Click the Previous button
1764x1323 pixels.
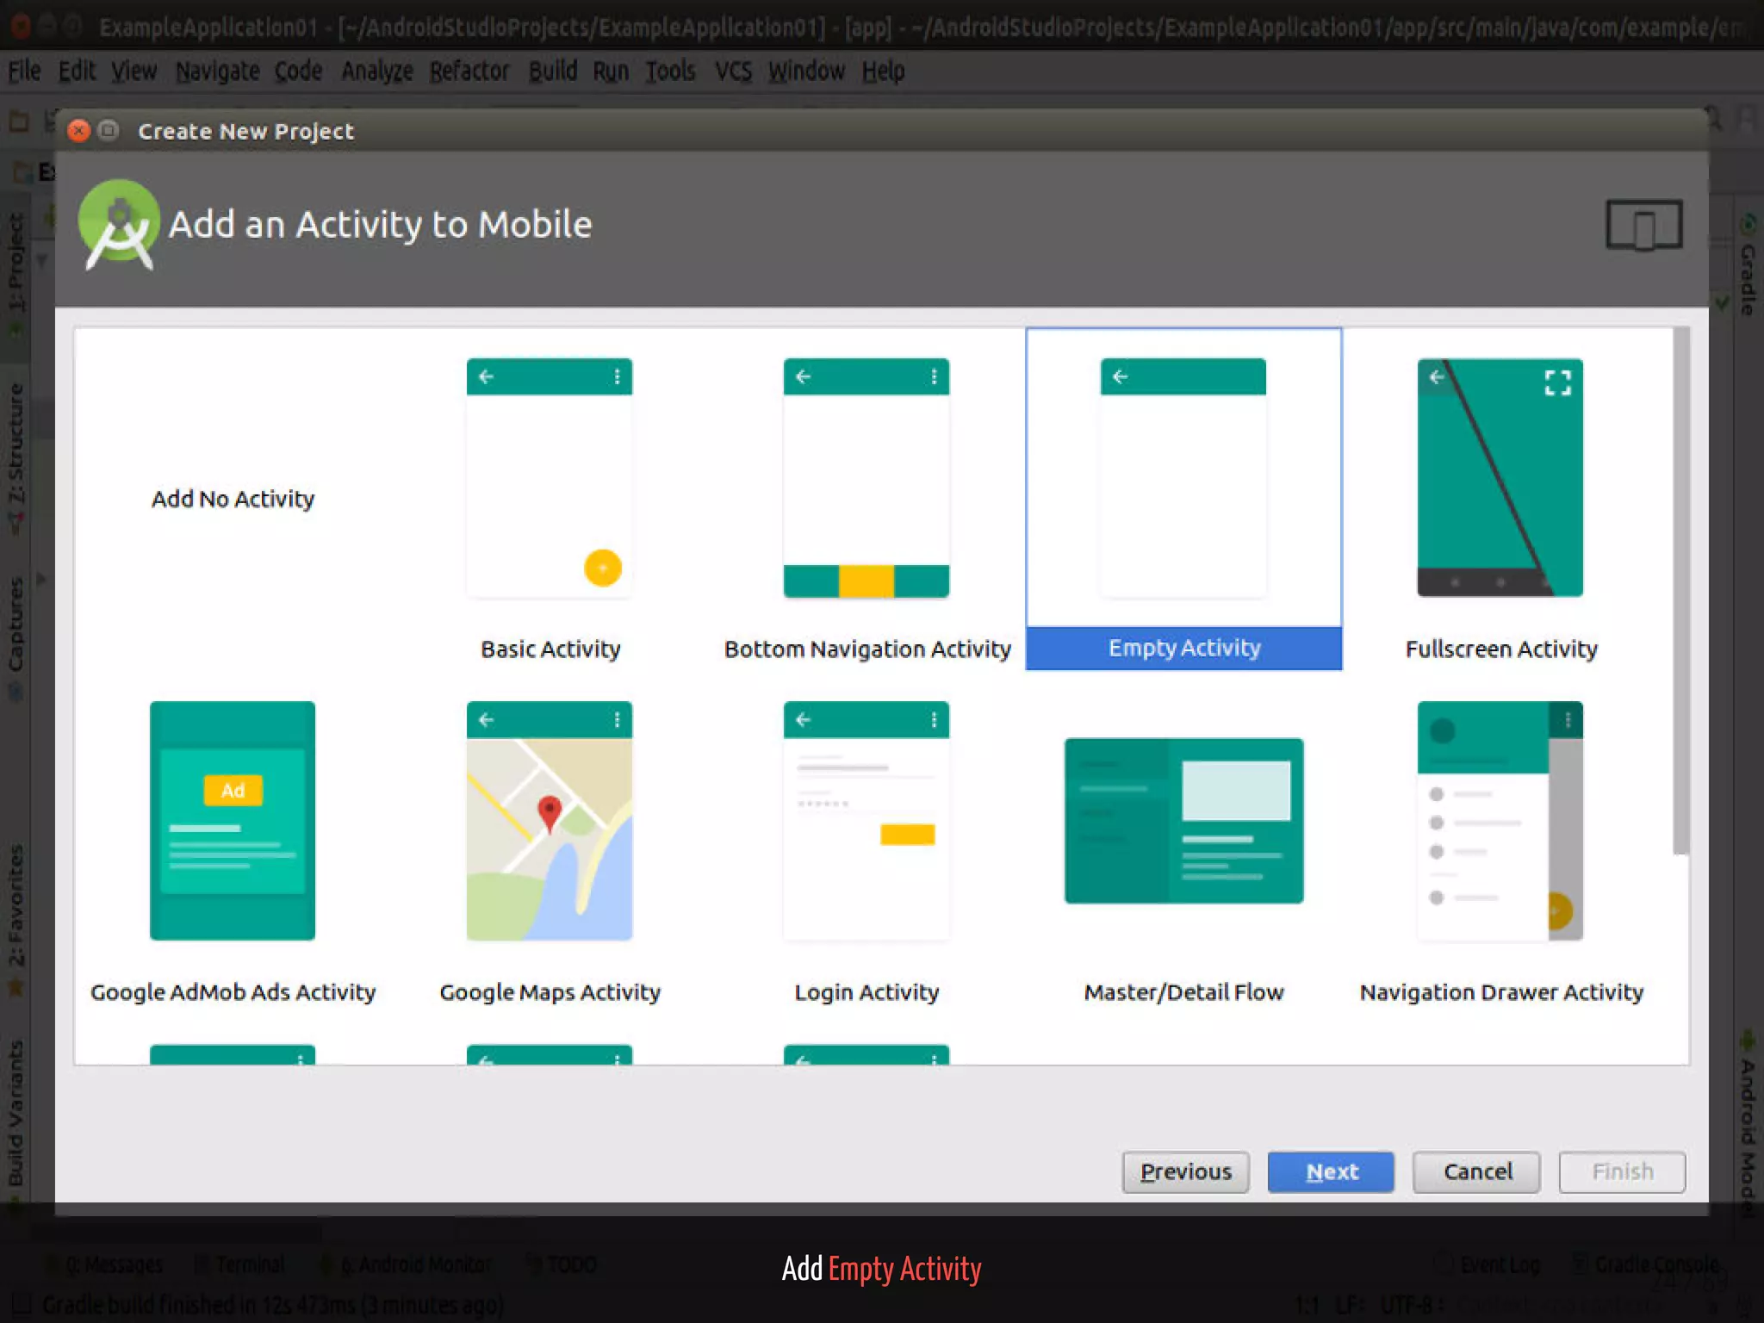click(x=1186, y=1171)
